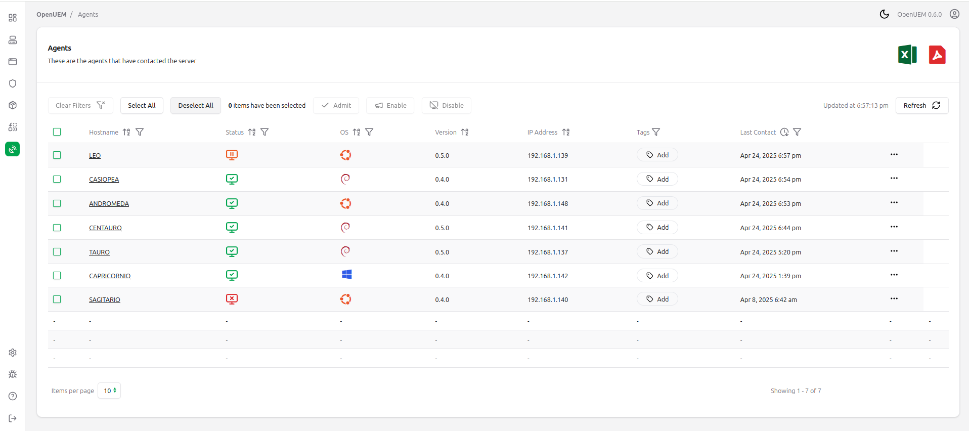Viewport: 969px width, 431px height.
Task: Click the logout icon in sidebar
Action: pos(13,418)
